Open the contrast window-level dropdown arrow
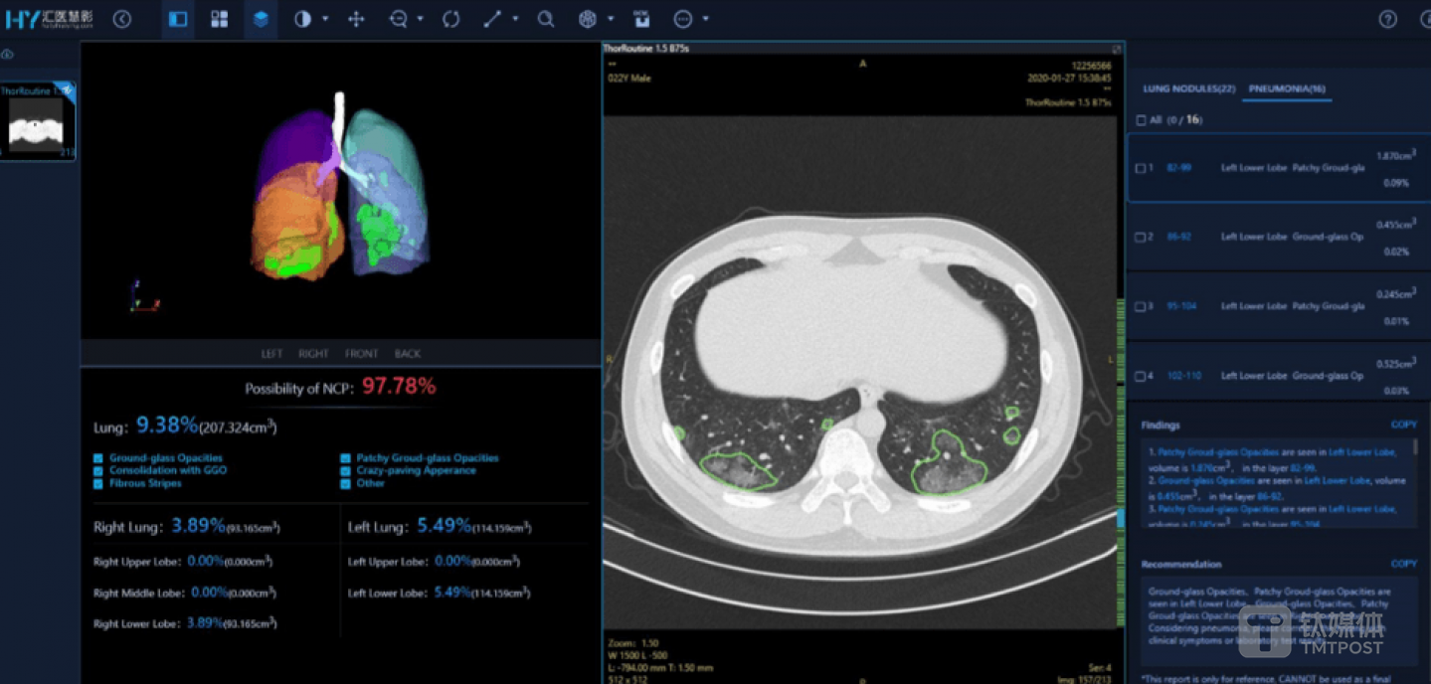This screenshot has width=1431, height=684. (x=325, y=19)
